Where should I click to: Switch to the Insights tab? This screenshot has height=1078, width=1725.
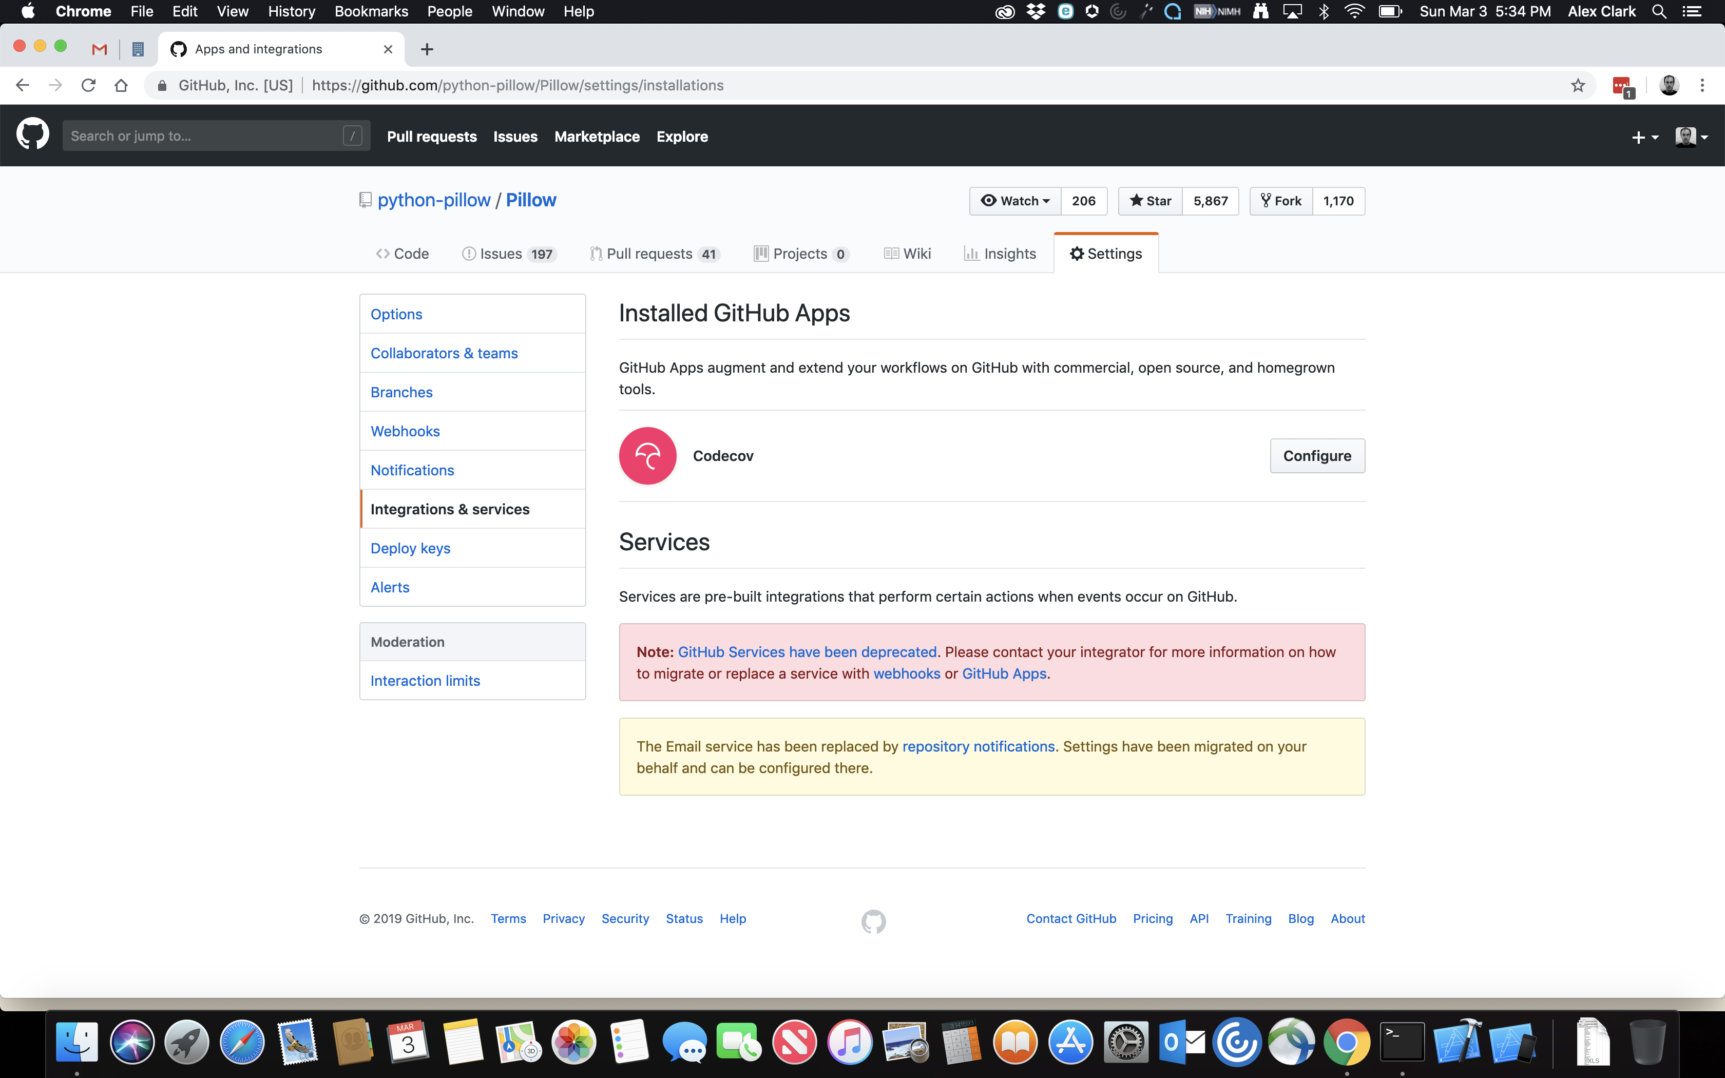pyautogui.click(x=1000, y=253)
